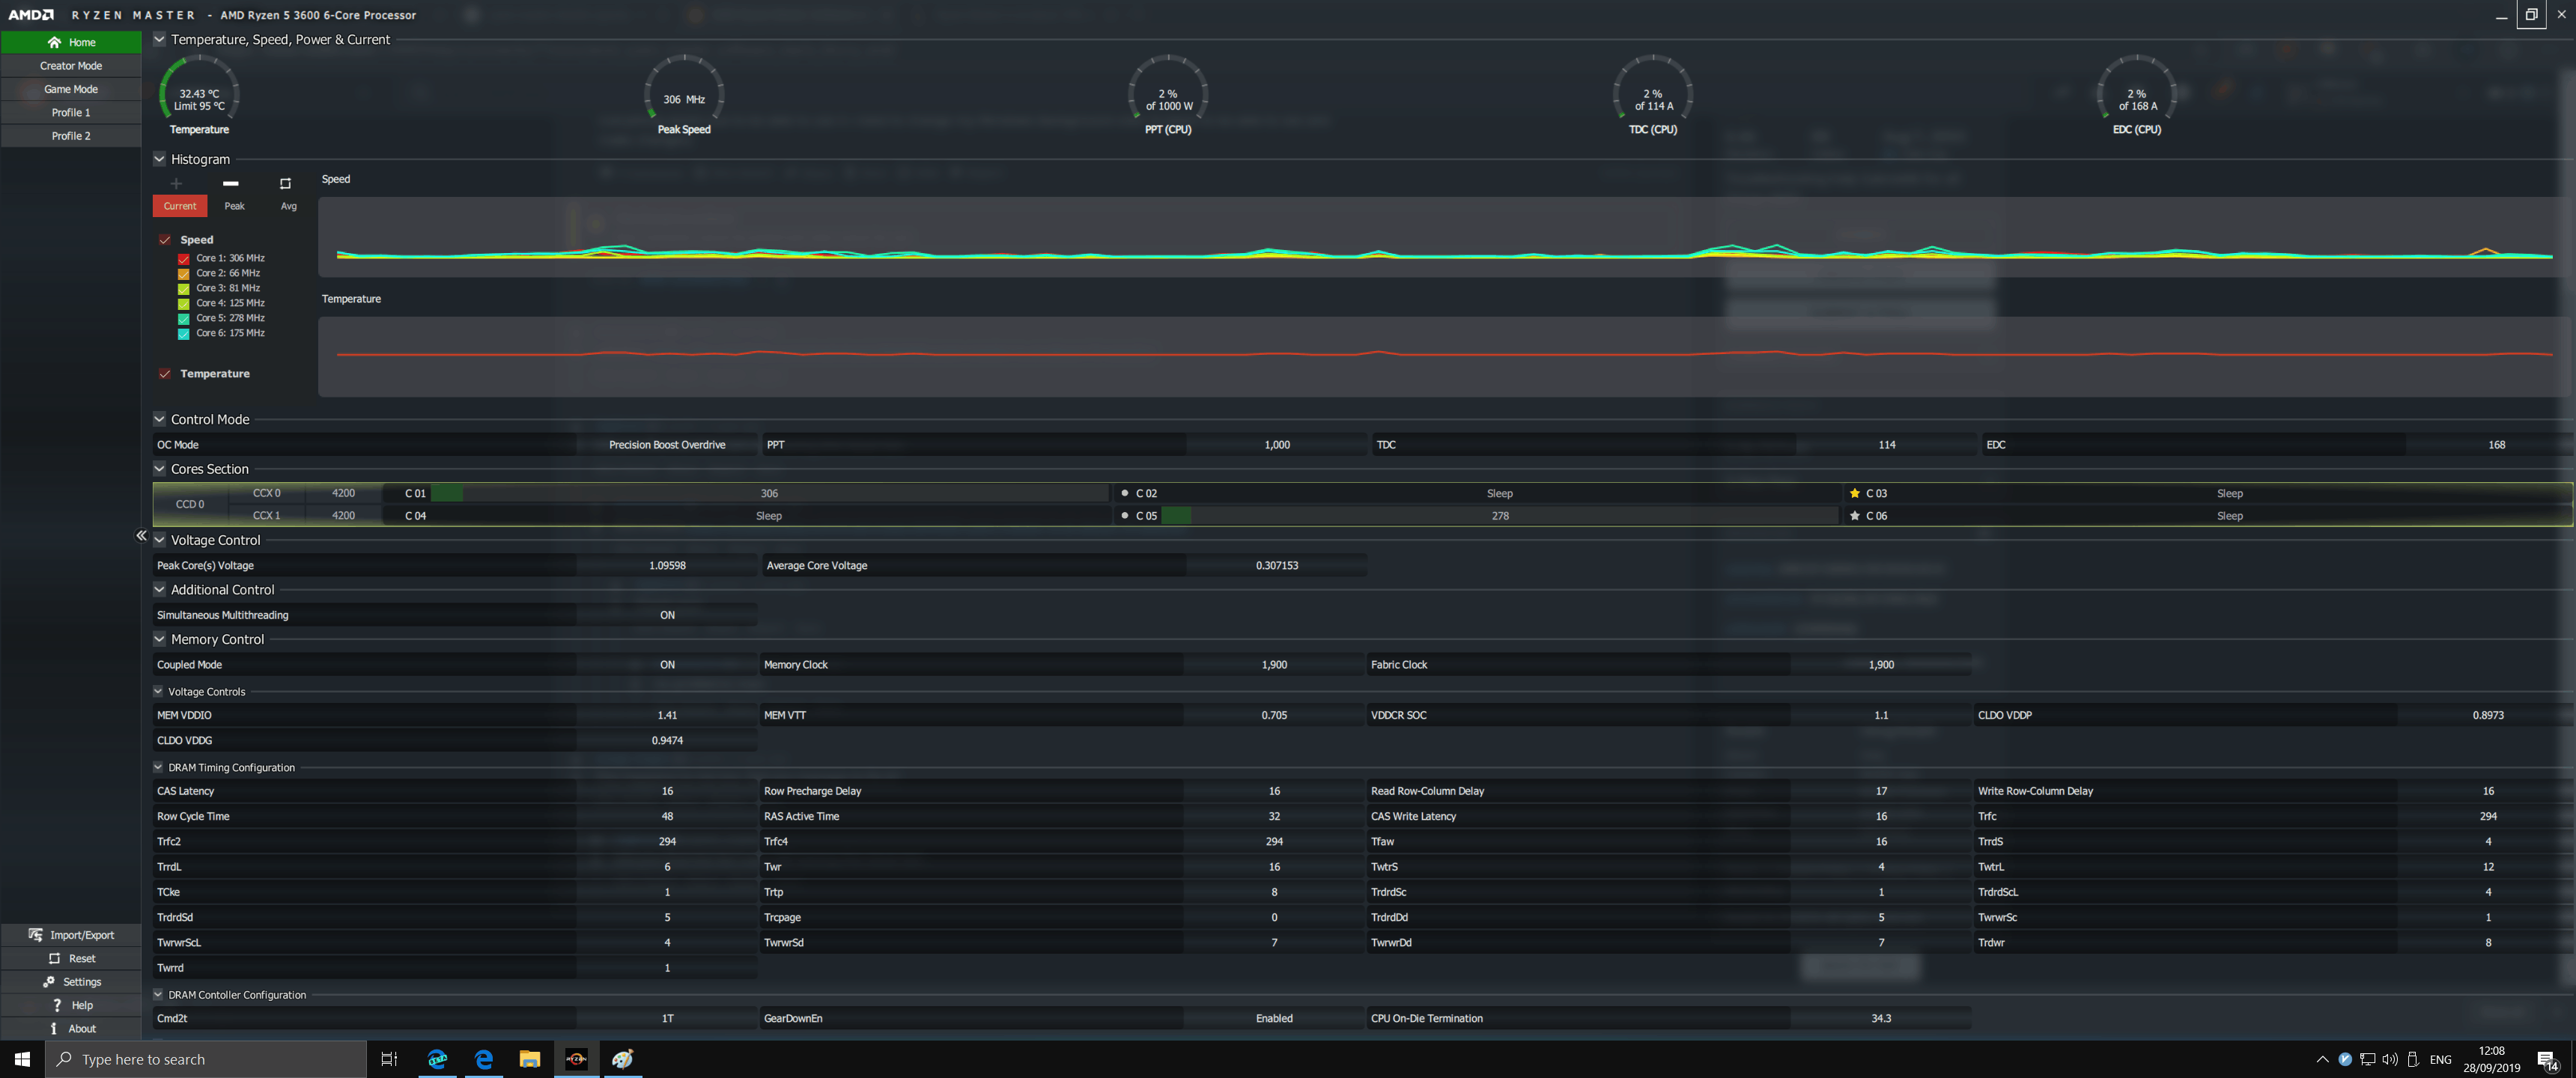This screenshot has height=1078, width=2576.
Task: Collapse the Histogram section
Action: coord(159,159)
